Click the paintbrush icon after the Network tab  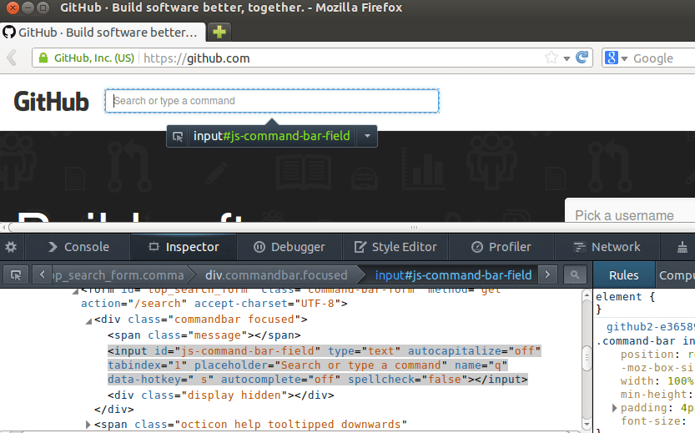pyautogui.click(x=682, y=247)
